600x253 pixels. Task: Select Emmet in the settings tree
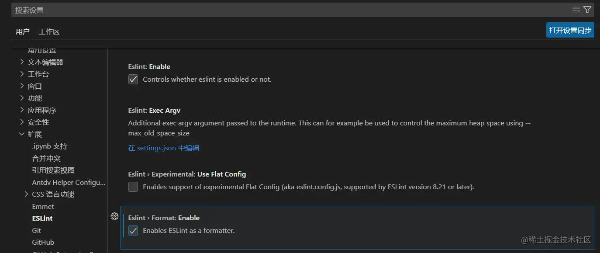tap(43, 206)
